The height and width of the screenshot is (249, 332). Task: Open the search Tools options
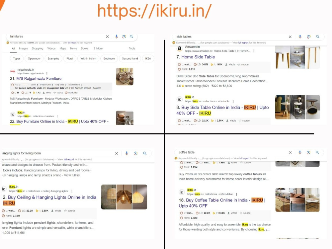tap(132, 48)
